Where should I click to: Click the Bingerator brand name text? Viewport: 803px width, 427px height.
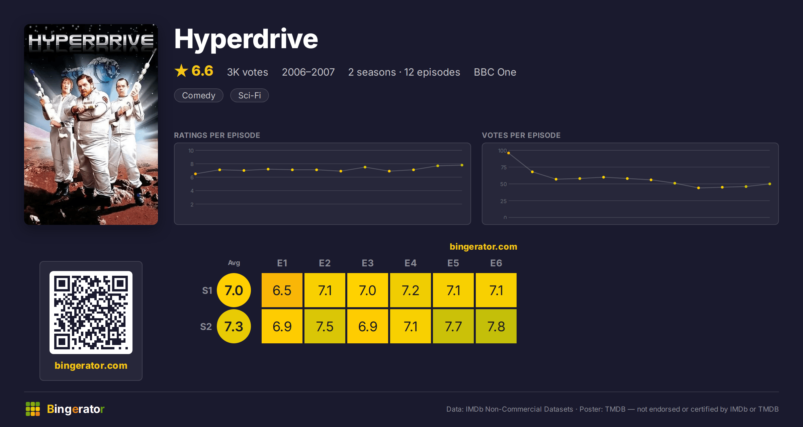click(76, 409)
